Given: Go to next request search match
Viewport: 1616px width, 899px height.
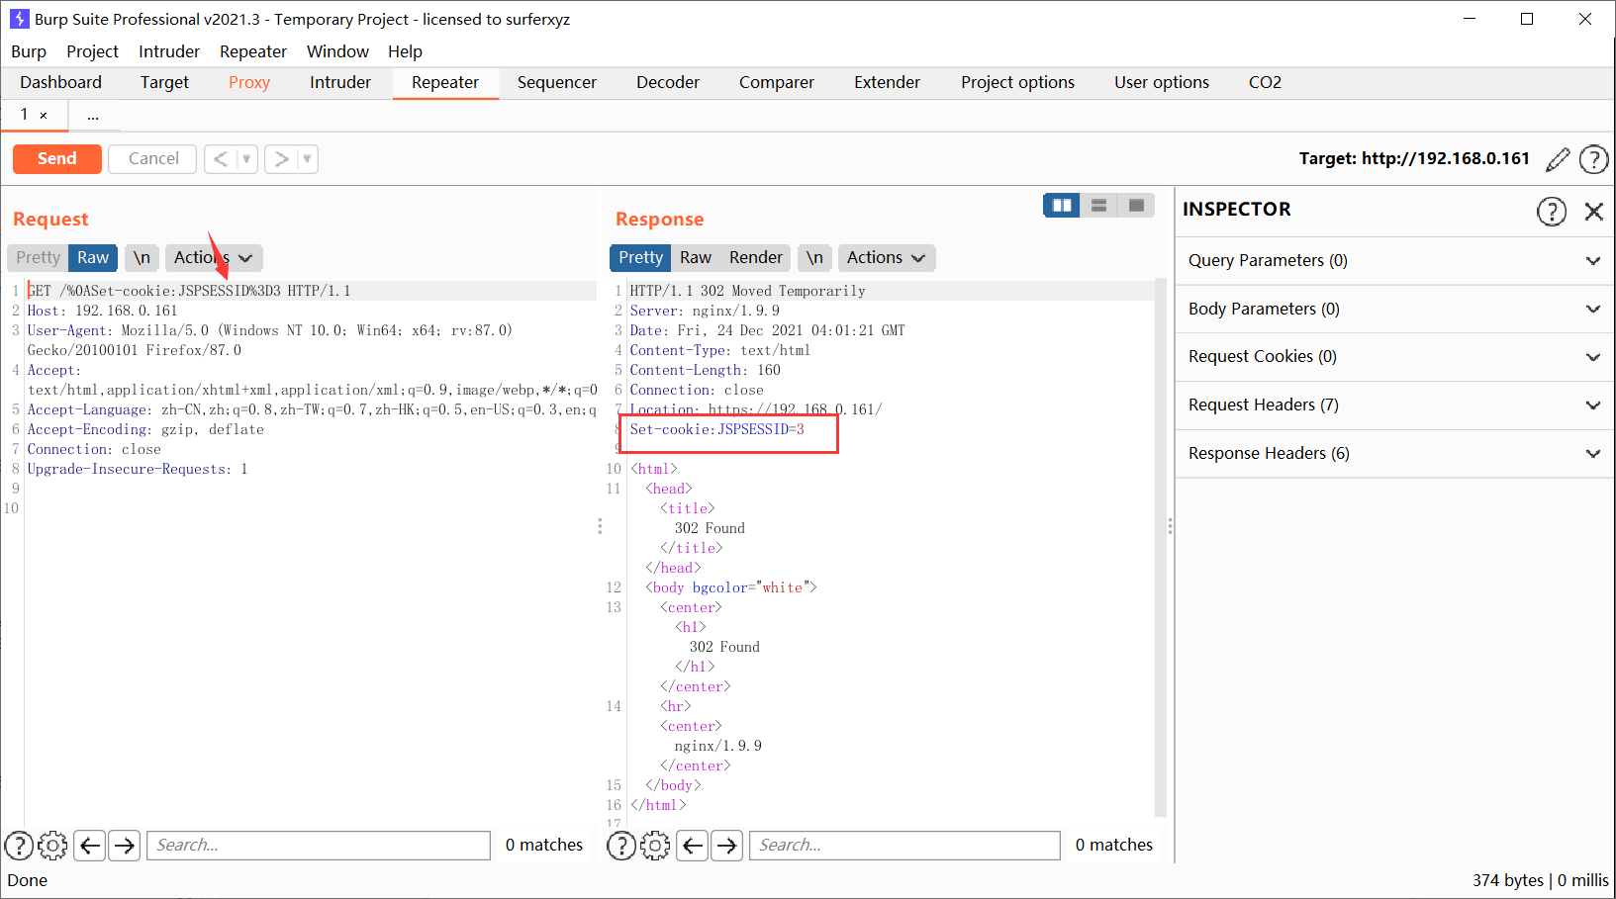Looking at the screenshot, I should click(124, 846).
